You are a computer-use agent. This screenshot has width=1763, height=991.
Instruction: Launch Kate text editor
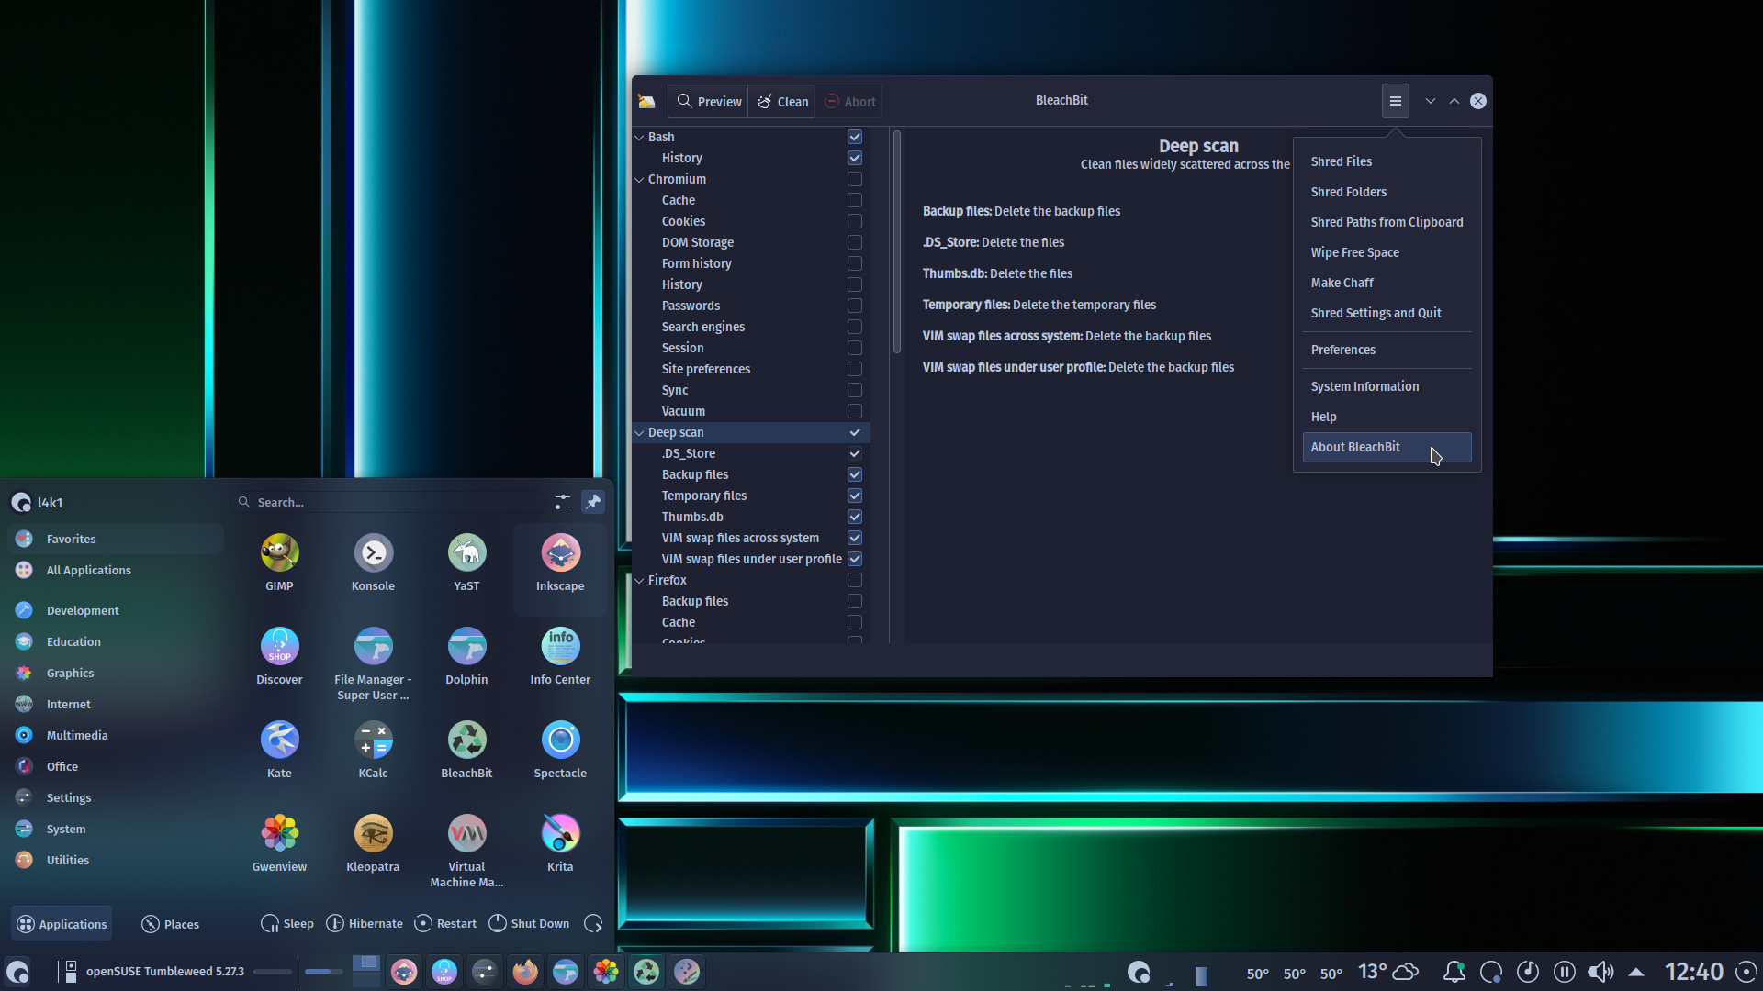point(279,751)
